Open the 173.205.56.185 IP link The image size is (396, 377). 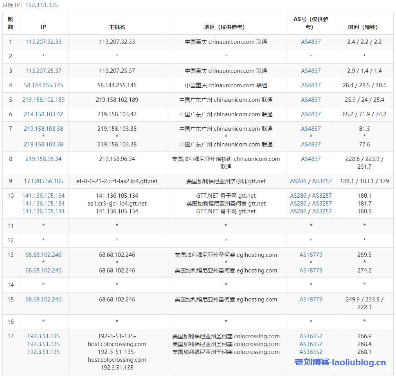pos(43,181)
